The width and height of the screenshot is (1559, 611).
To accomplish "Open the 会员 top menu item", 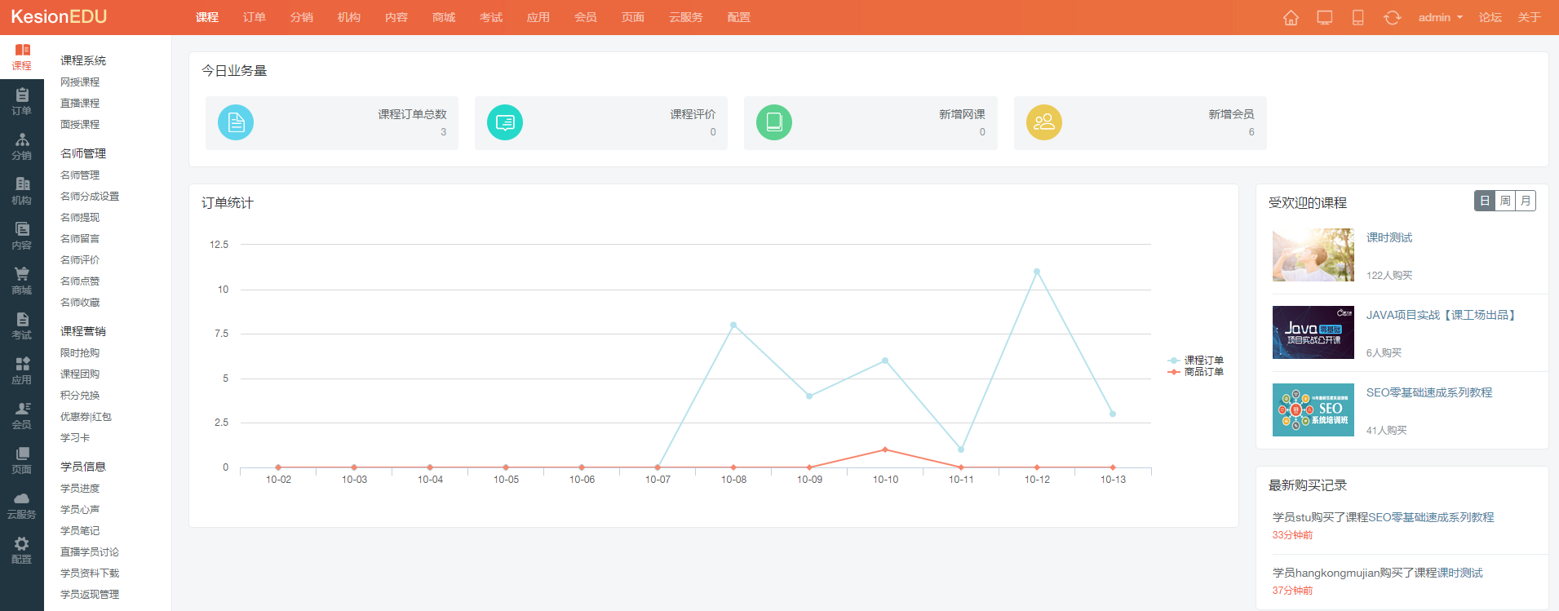I will coord(586,18).
